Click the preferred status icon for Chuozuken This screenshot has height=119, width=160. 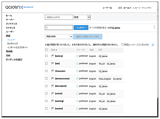coord(77,71)
